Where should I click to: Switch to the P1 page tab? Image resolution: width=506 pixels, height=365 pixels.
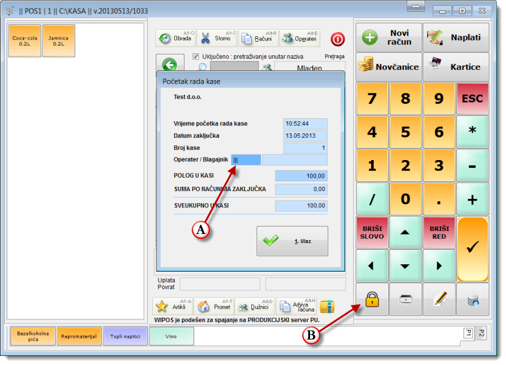tap(468, 332)
